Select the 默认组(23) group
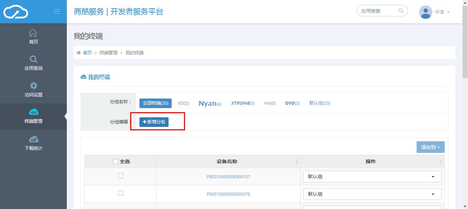Image resolution: width=468 pixels, height=209 pixels. (x=320, y=103)
